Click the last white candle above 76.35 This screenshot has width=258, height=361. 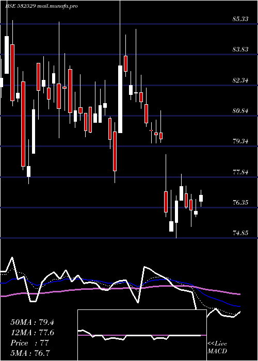201,198
